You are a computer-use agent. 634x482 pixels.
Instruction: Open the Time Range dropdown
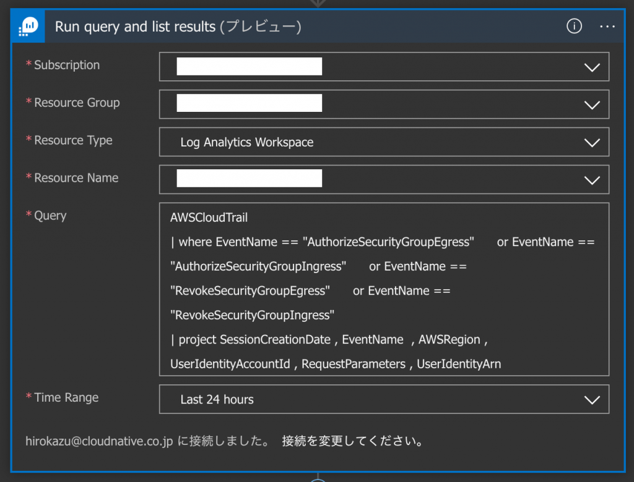click(384, 399)
